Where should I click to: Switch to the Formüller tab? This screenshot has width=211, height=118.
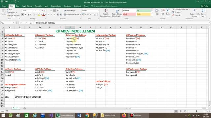click(38, 6)
